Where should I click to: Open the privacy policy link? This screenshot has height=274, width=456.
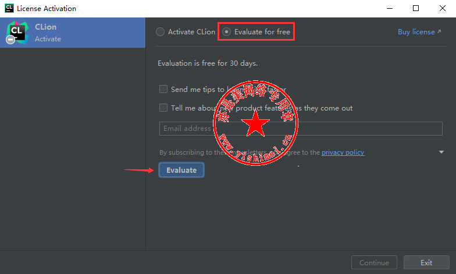pyautogui.click(x=343, y=152)
